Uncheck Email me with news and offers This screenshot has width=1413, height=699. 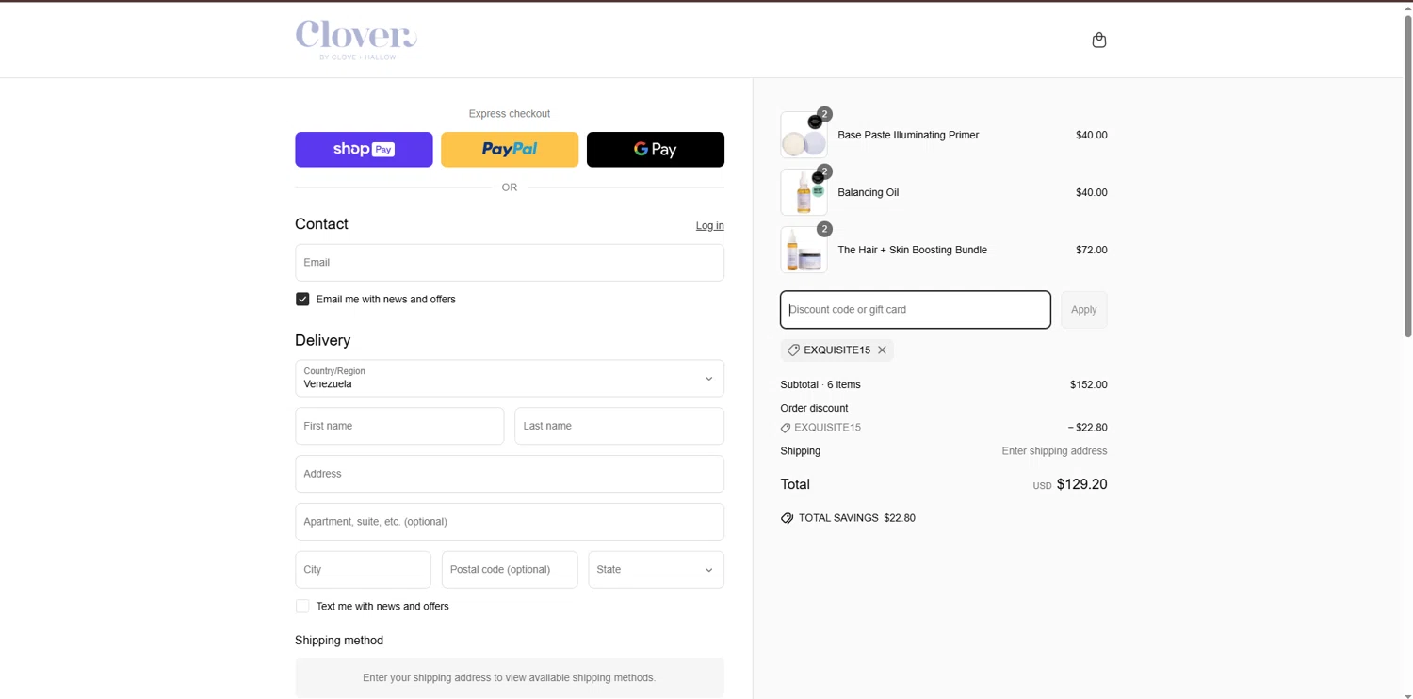(x=302, y=299)
